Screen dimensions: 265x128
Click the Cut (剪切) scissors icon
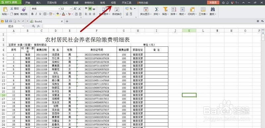pos(12,9)
